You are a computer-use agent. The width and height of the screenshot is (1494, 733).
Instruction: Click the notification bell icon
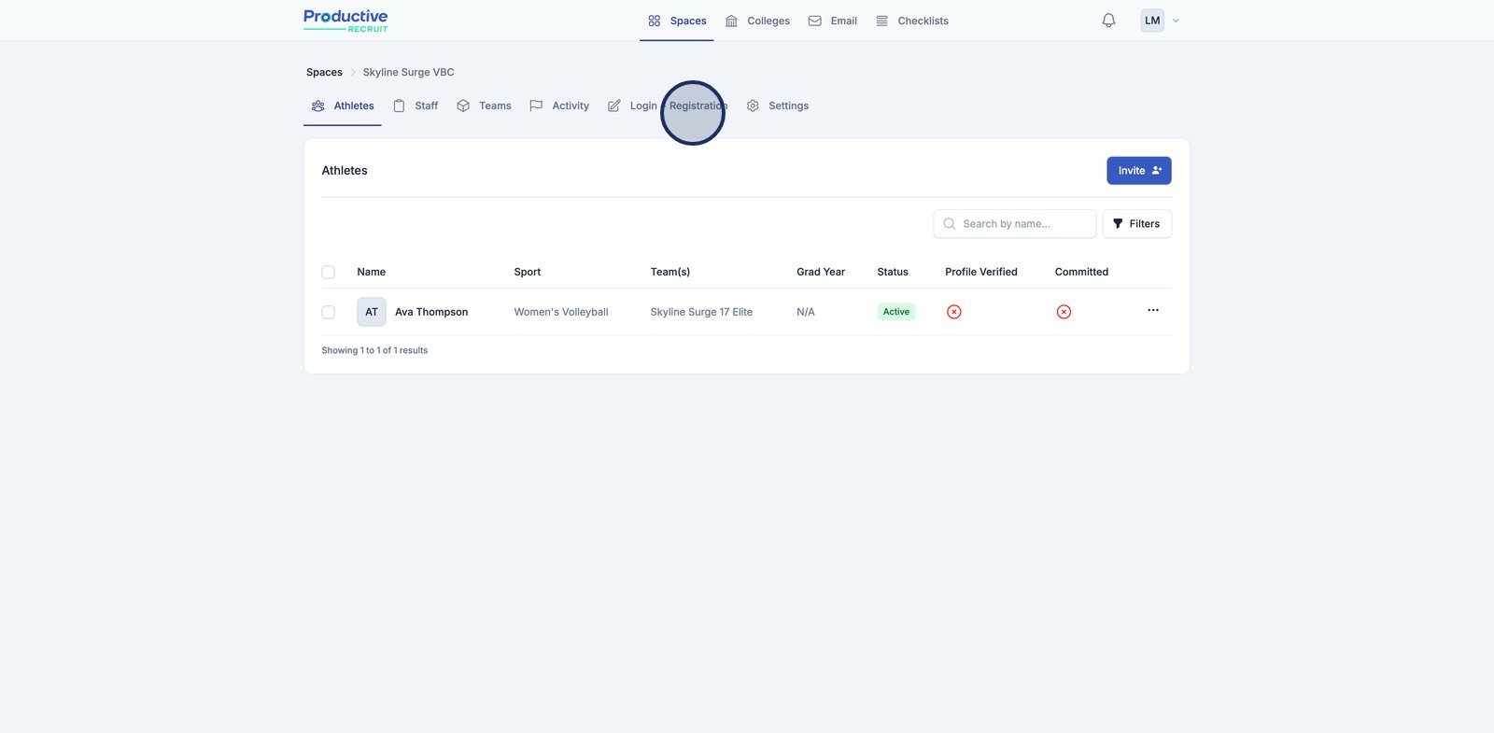point(1108,21)
